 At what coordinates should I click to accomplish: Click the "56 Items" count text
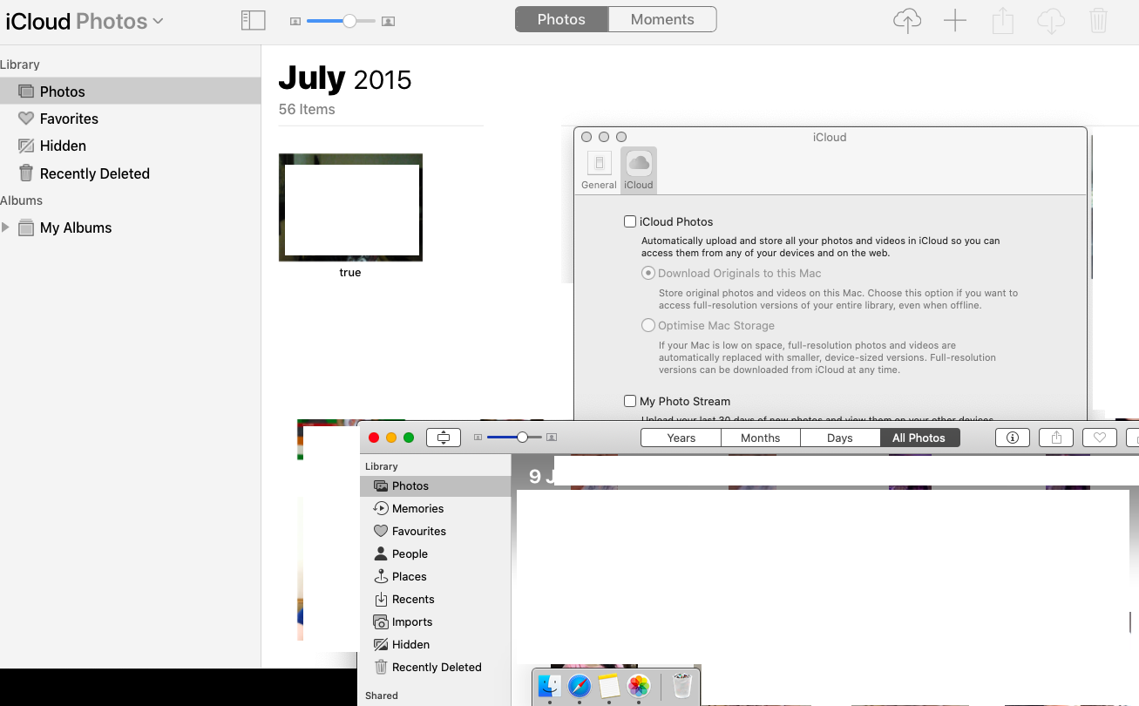click(x=307, y=109)
